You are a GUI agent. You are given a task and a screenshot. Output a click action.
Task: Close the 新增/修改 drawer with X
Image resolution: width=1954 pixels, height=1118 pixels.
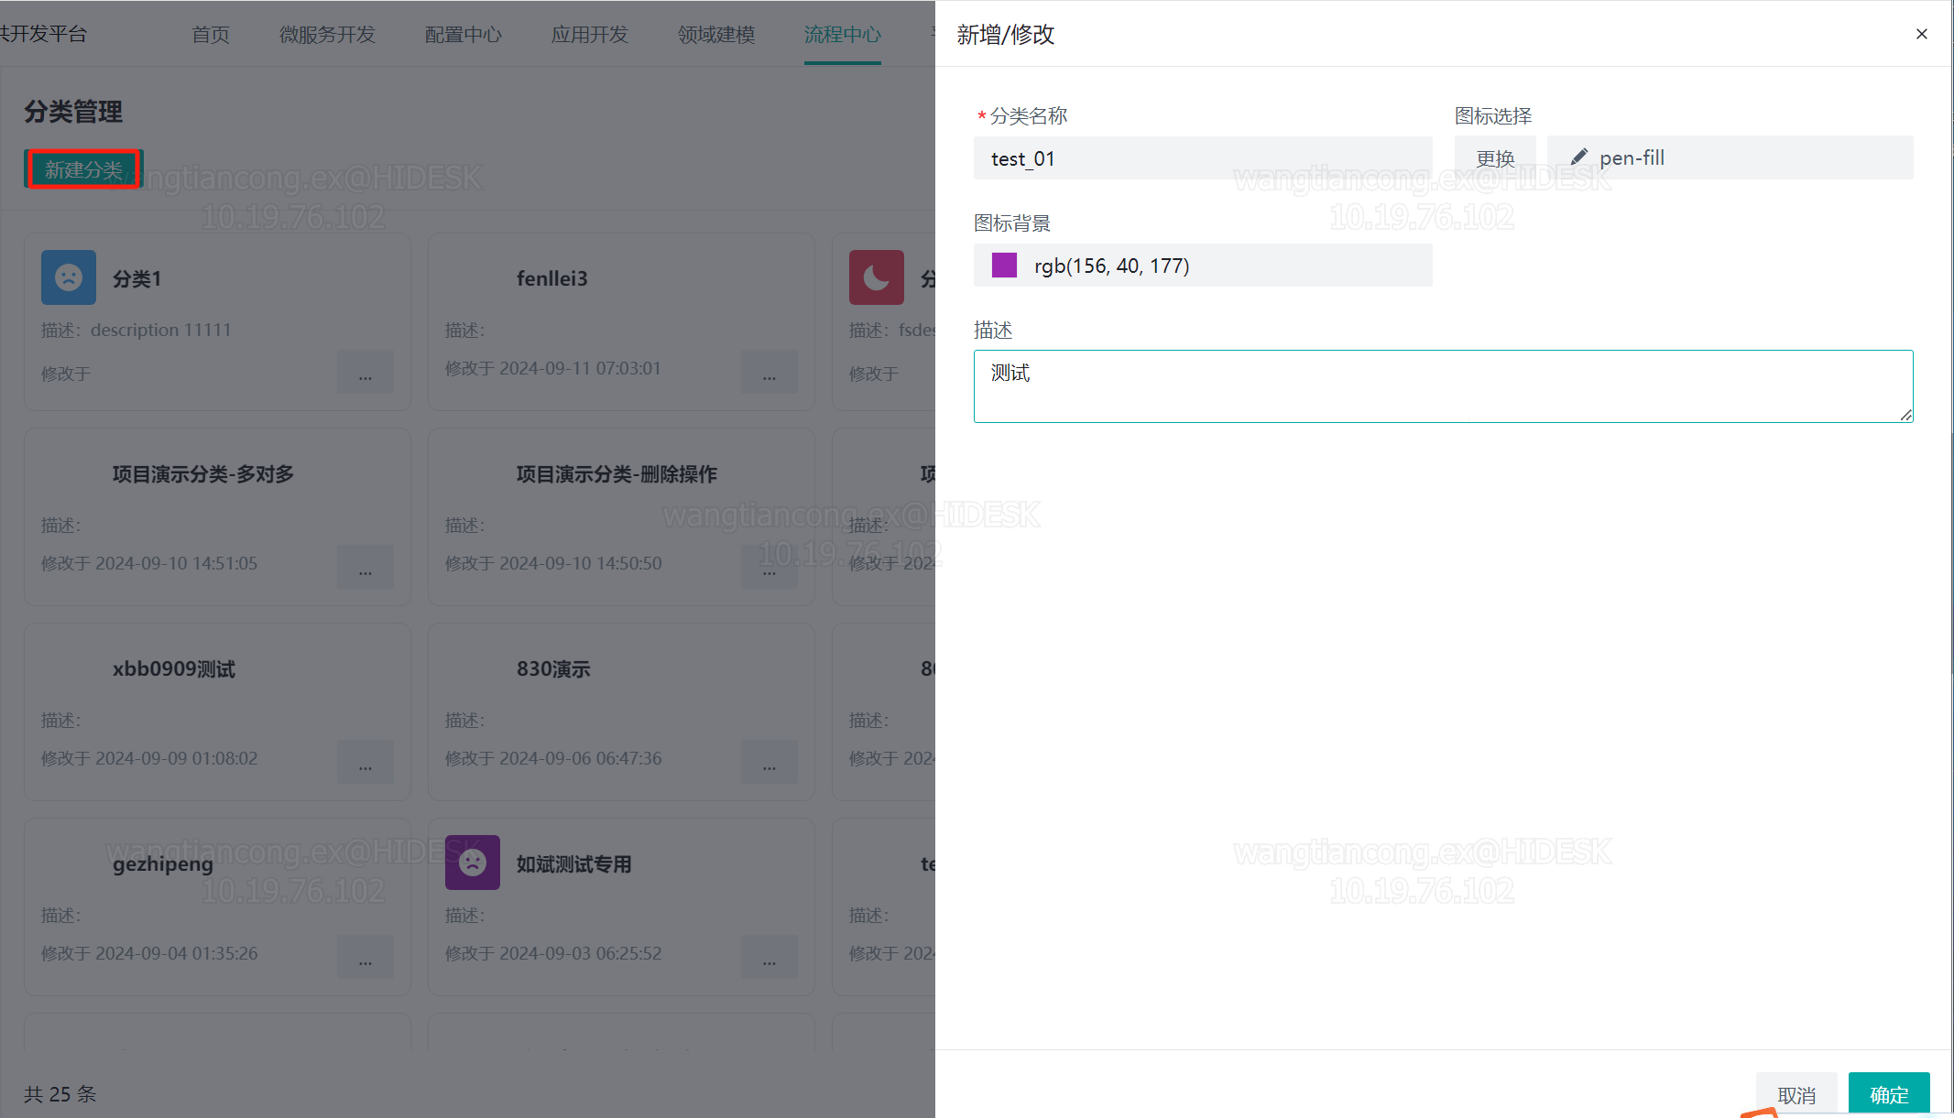1921,34
